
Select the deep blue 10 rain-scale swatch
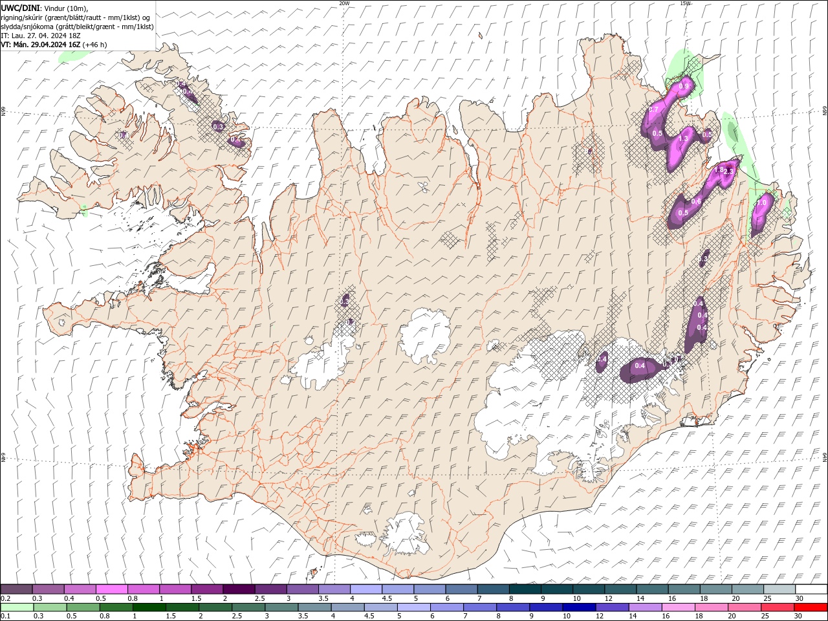(578, 607)
